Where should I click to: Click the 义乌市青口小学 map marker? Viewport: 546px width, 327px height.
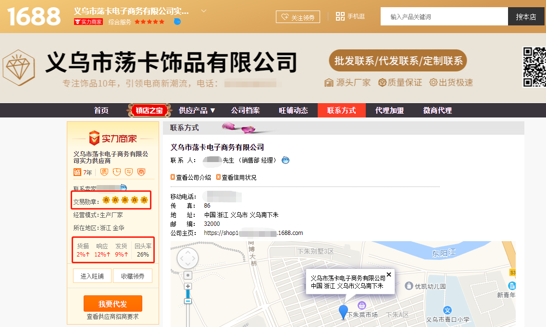tap(447, 310)
